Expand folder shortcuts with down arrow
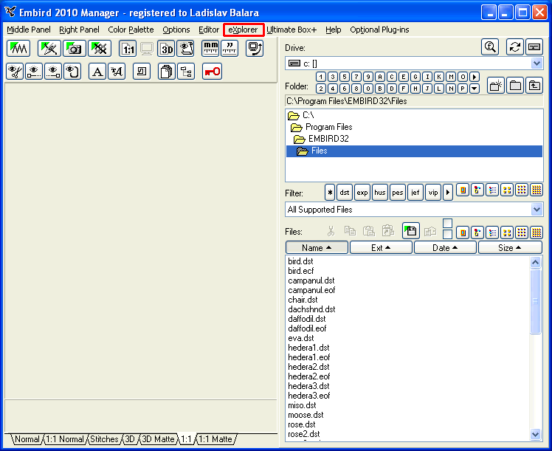The image size is (552, 451). click(x=475, y=89)
